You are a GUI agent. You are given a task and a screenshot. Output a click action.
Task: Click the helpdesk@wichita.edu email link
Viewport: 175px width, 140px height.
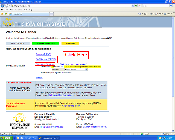60,95
